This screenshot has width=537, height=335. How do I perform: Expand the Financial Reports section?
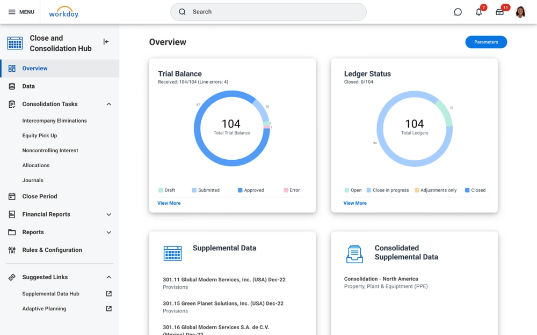coord(109,214)
